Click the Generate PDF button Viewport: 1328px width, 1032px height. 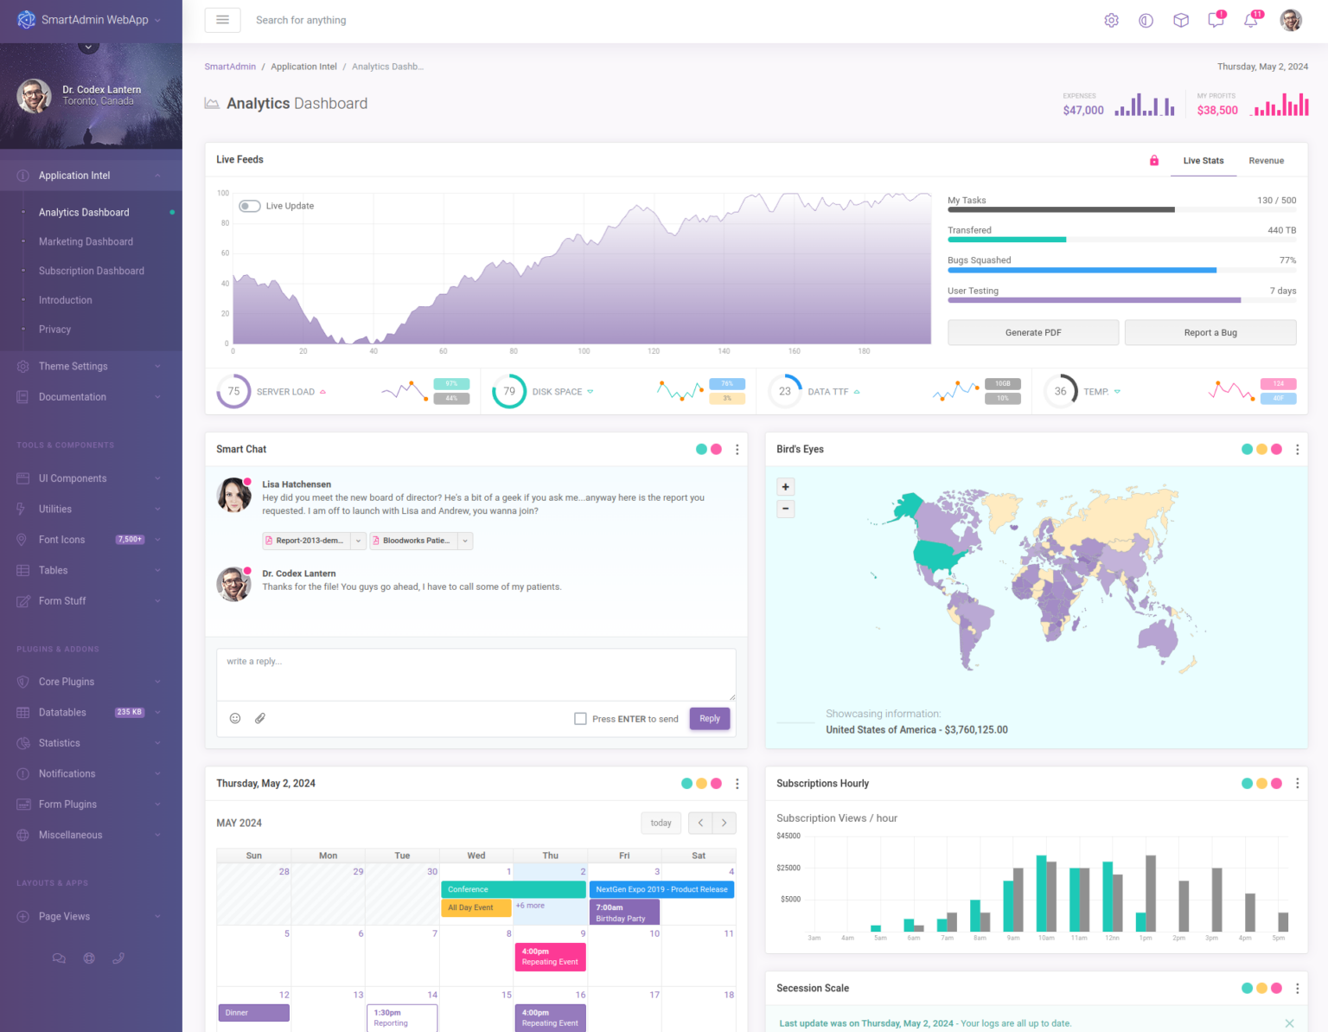point(1032,332)
